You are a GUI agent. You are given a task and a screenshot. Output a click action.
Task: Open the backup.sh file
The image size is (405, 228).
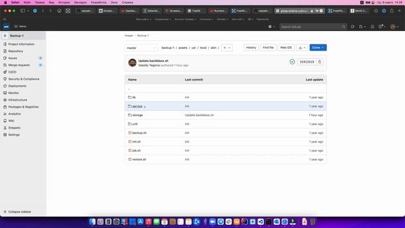pyautogui.click(x=139, y=133)
